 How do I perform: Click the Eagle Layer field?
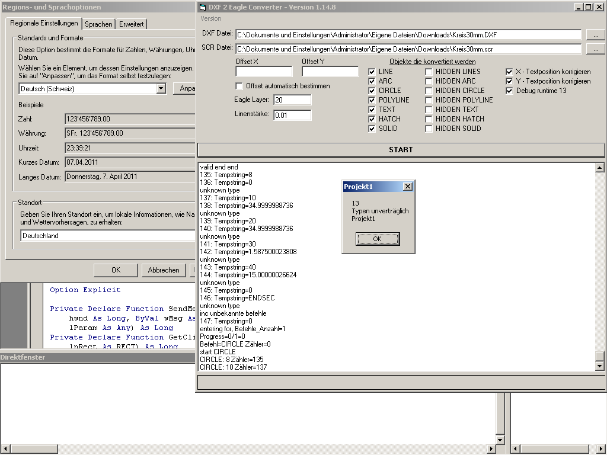[292, 100]
